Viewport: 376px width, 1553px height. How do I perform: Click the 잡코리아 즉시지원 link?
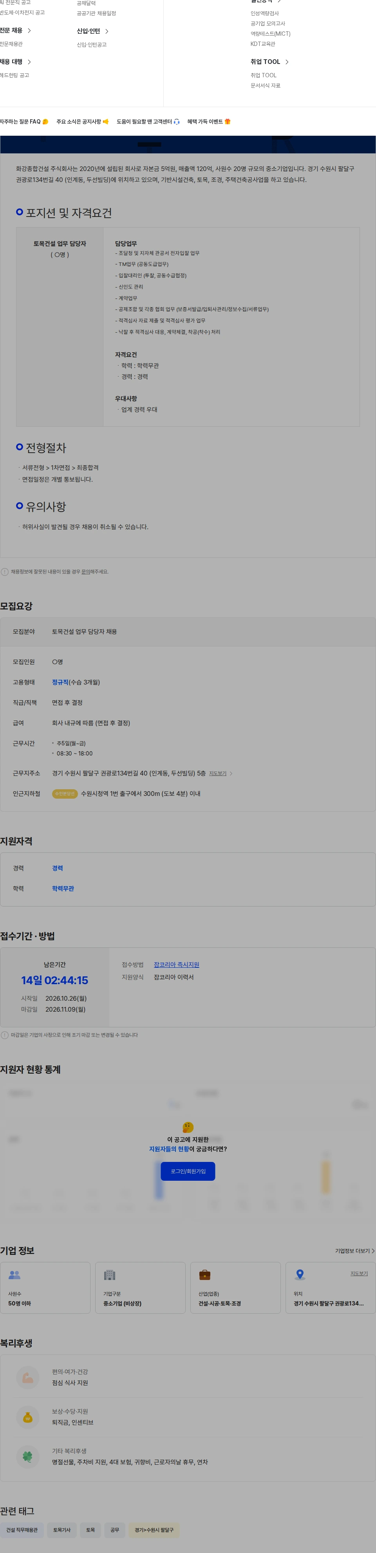(x=176, y=965)
